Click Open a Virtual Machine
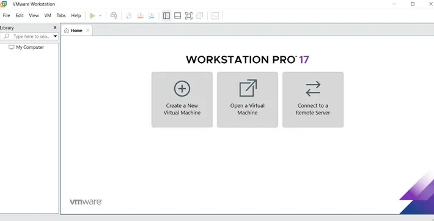This screenshot has width=434, height=221. (x=248, y=100)
